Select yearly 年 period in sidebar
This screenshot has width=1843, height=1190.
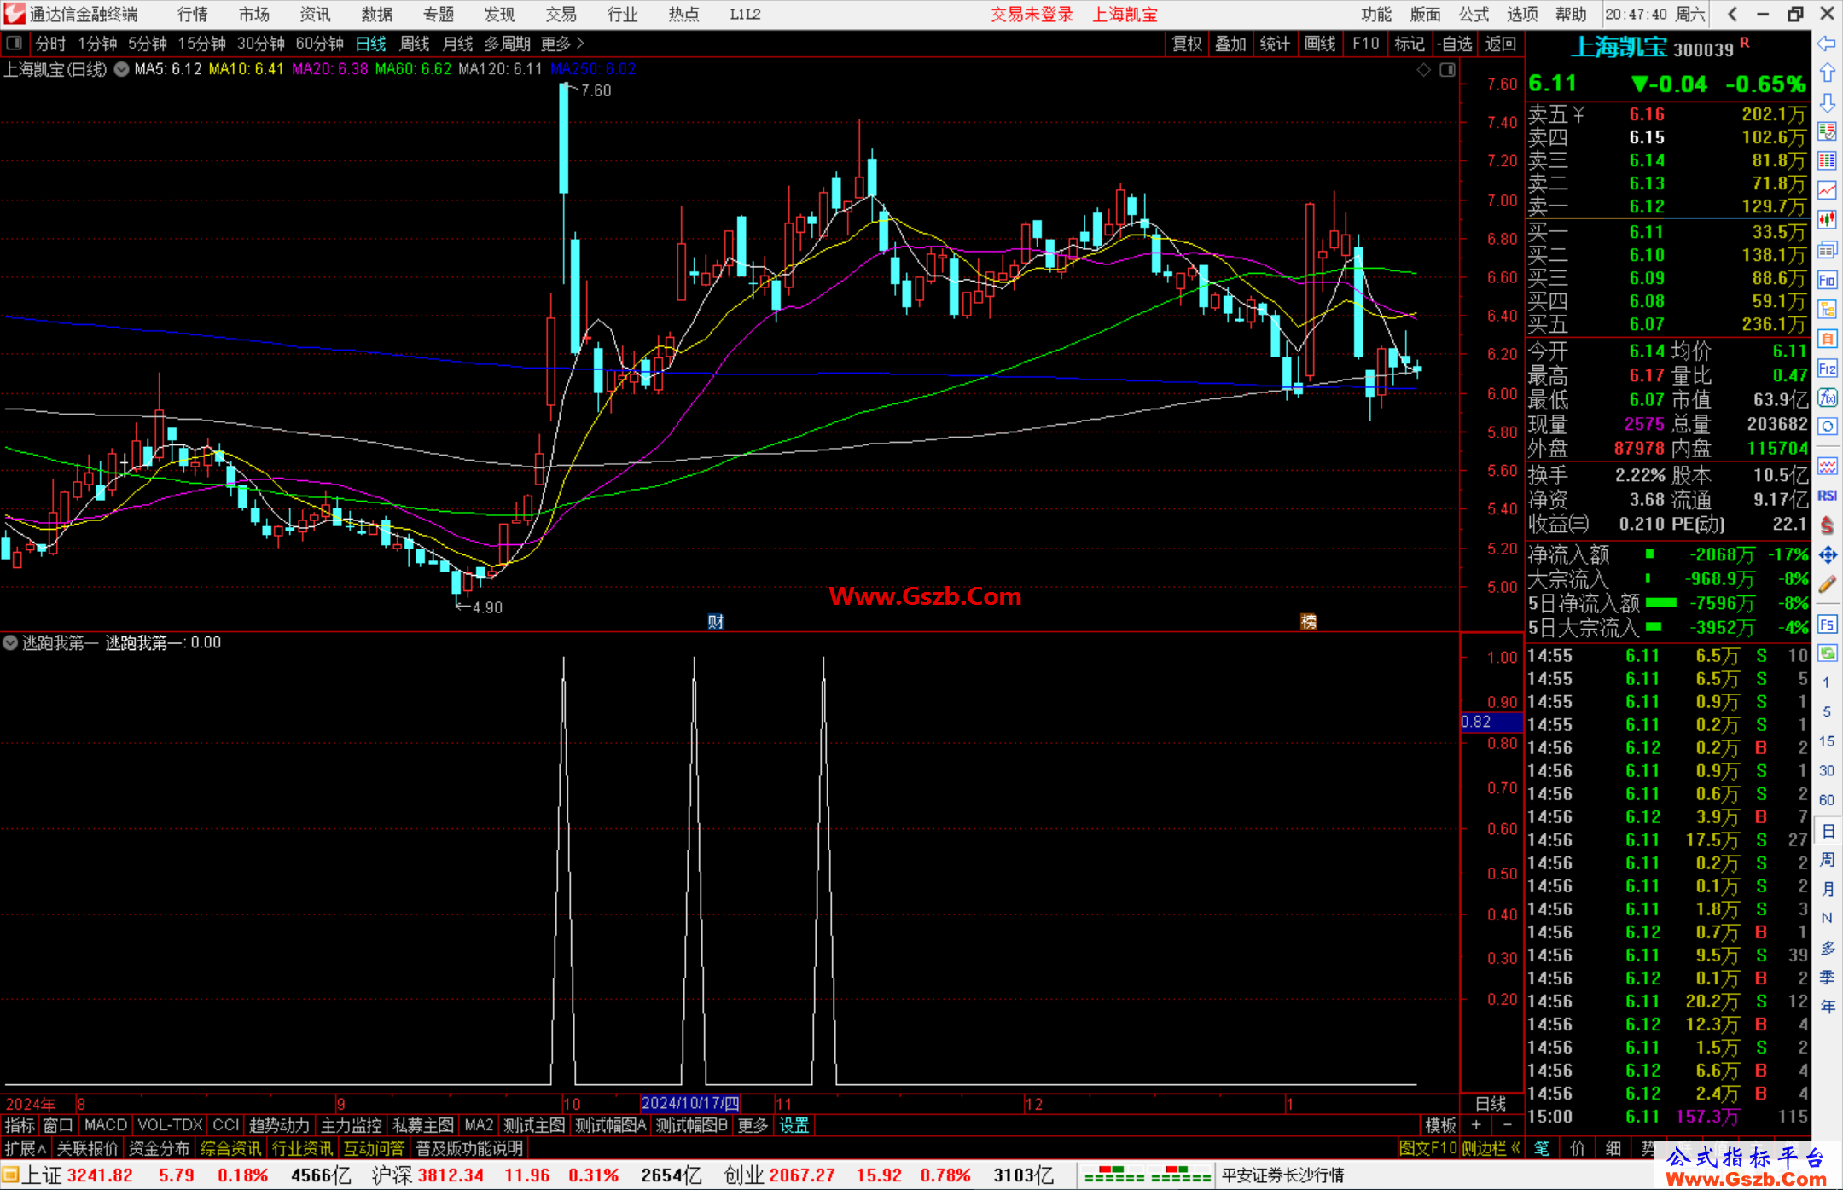pyautogui.click(x=1827, y=1007)
